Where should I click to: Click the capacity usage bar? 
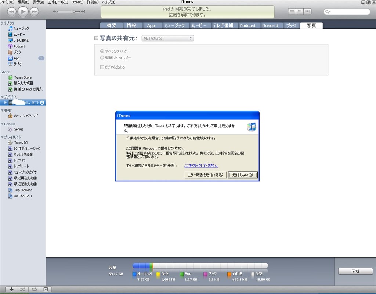(x=200, y=265)
